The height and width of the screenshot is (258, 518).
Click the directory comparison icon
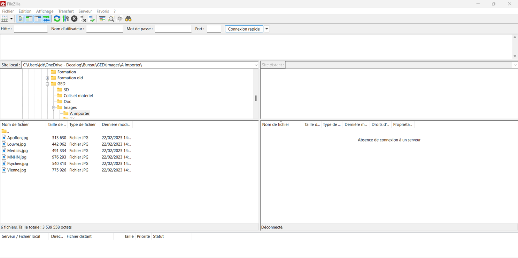pos(111,19)
